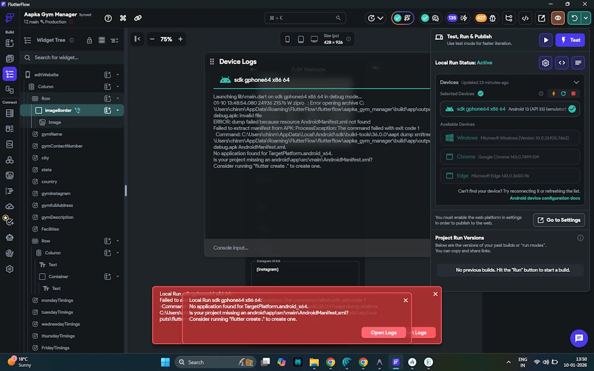Screen dimensions: 594x371
Task: Click Windows Start button
Action: [x=166, y=362]
